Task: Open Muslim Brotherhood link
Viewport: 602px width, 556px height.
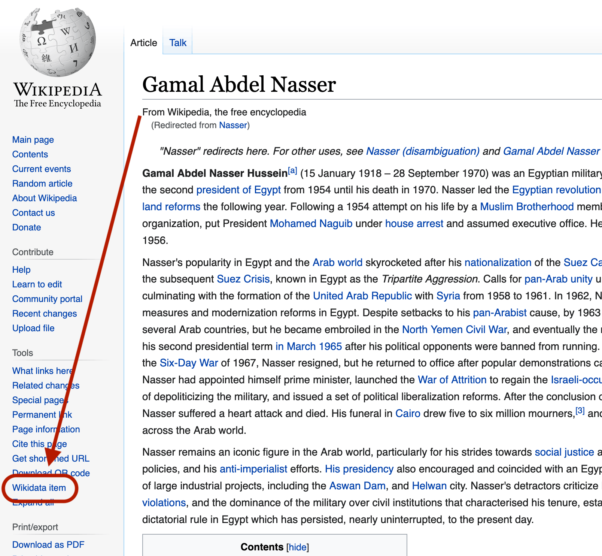Action: point(527,207)
